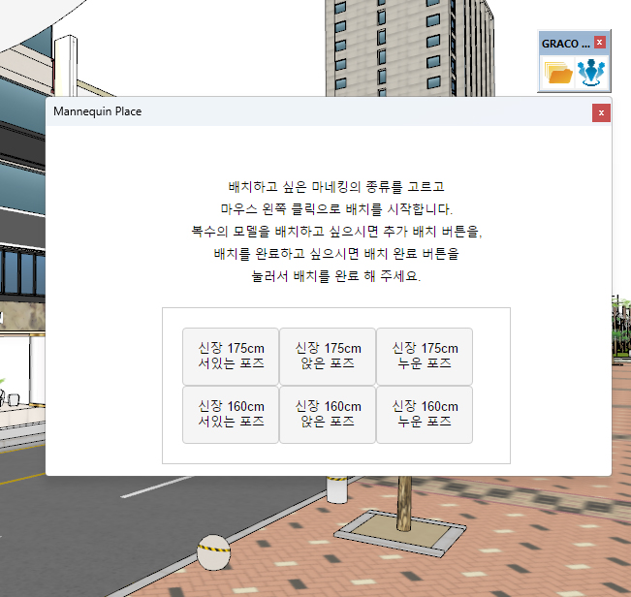Select 신장 175cm 앉은 포즈 button
This screenshot has width=631, height=597.
tap(328, 356)
